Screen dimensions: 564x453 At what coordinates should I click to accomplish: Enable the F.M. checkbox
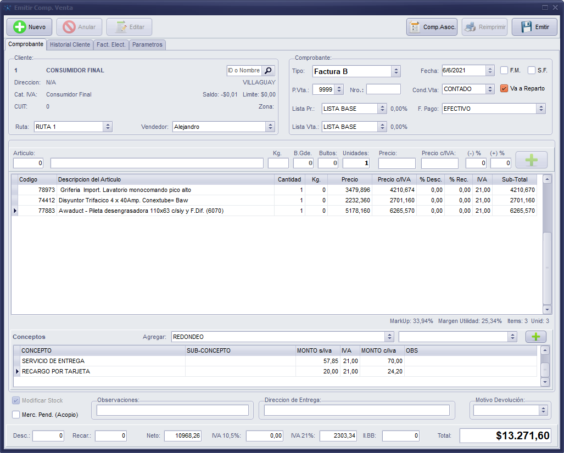point(504,70)
